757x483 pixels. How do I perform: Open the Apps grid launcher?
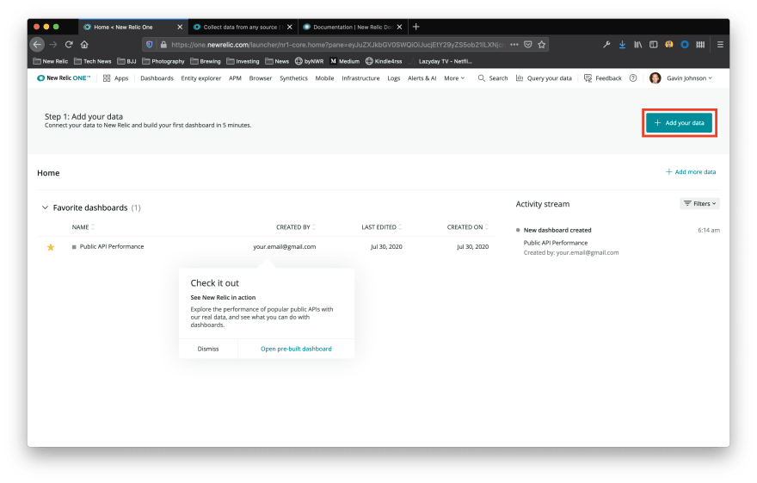click(115, 77)
